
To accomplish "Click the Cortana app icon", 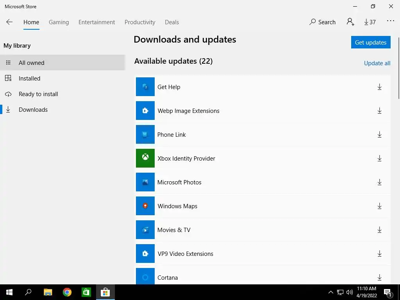I will [145, 276].
